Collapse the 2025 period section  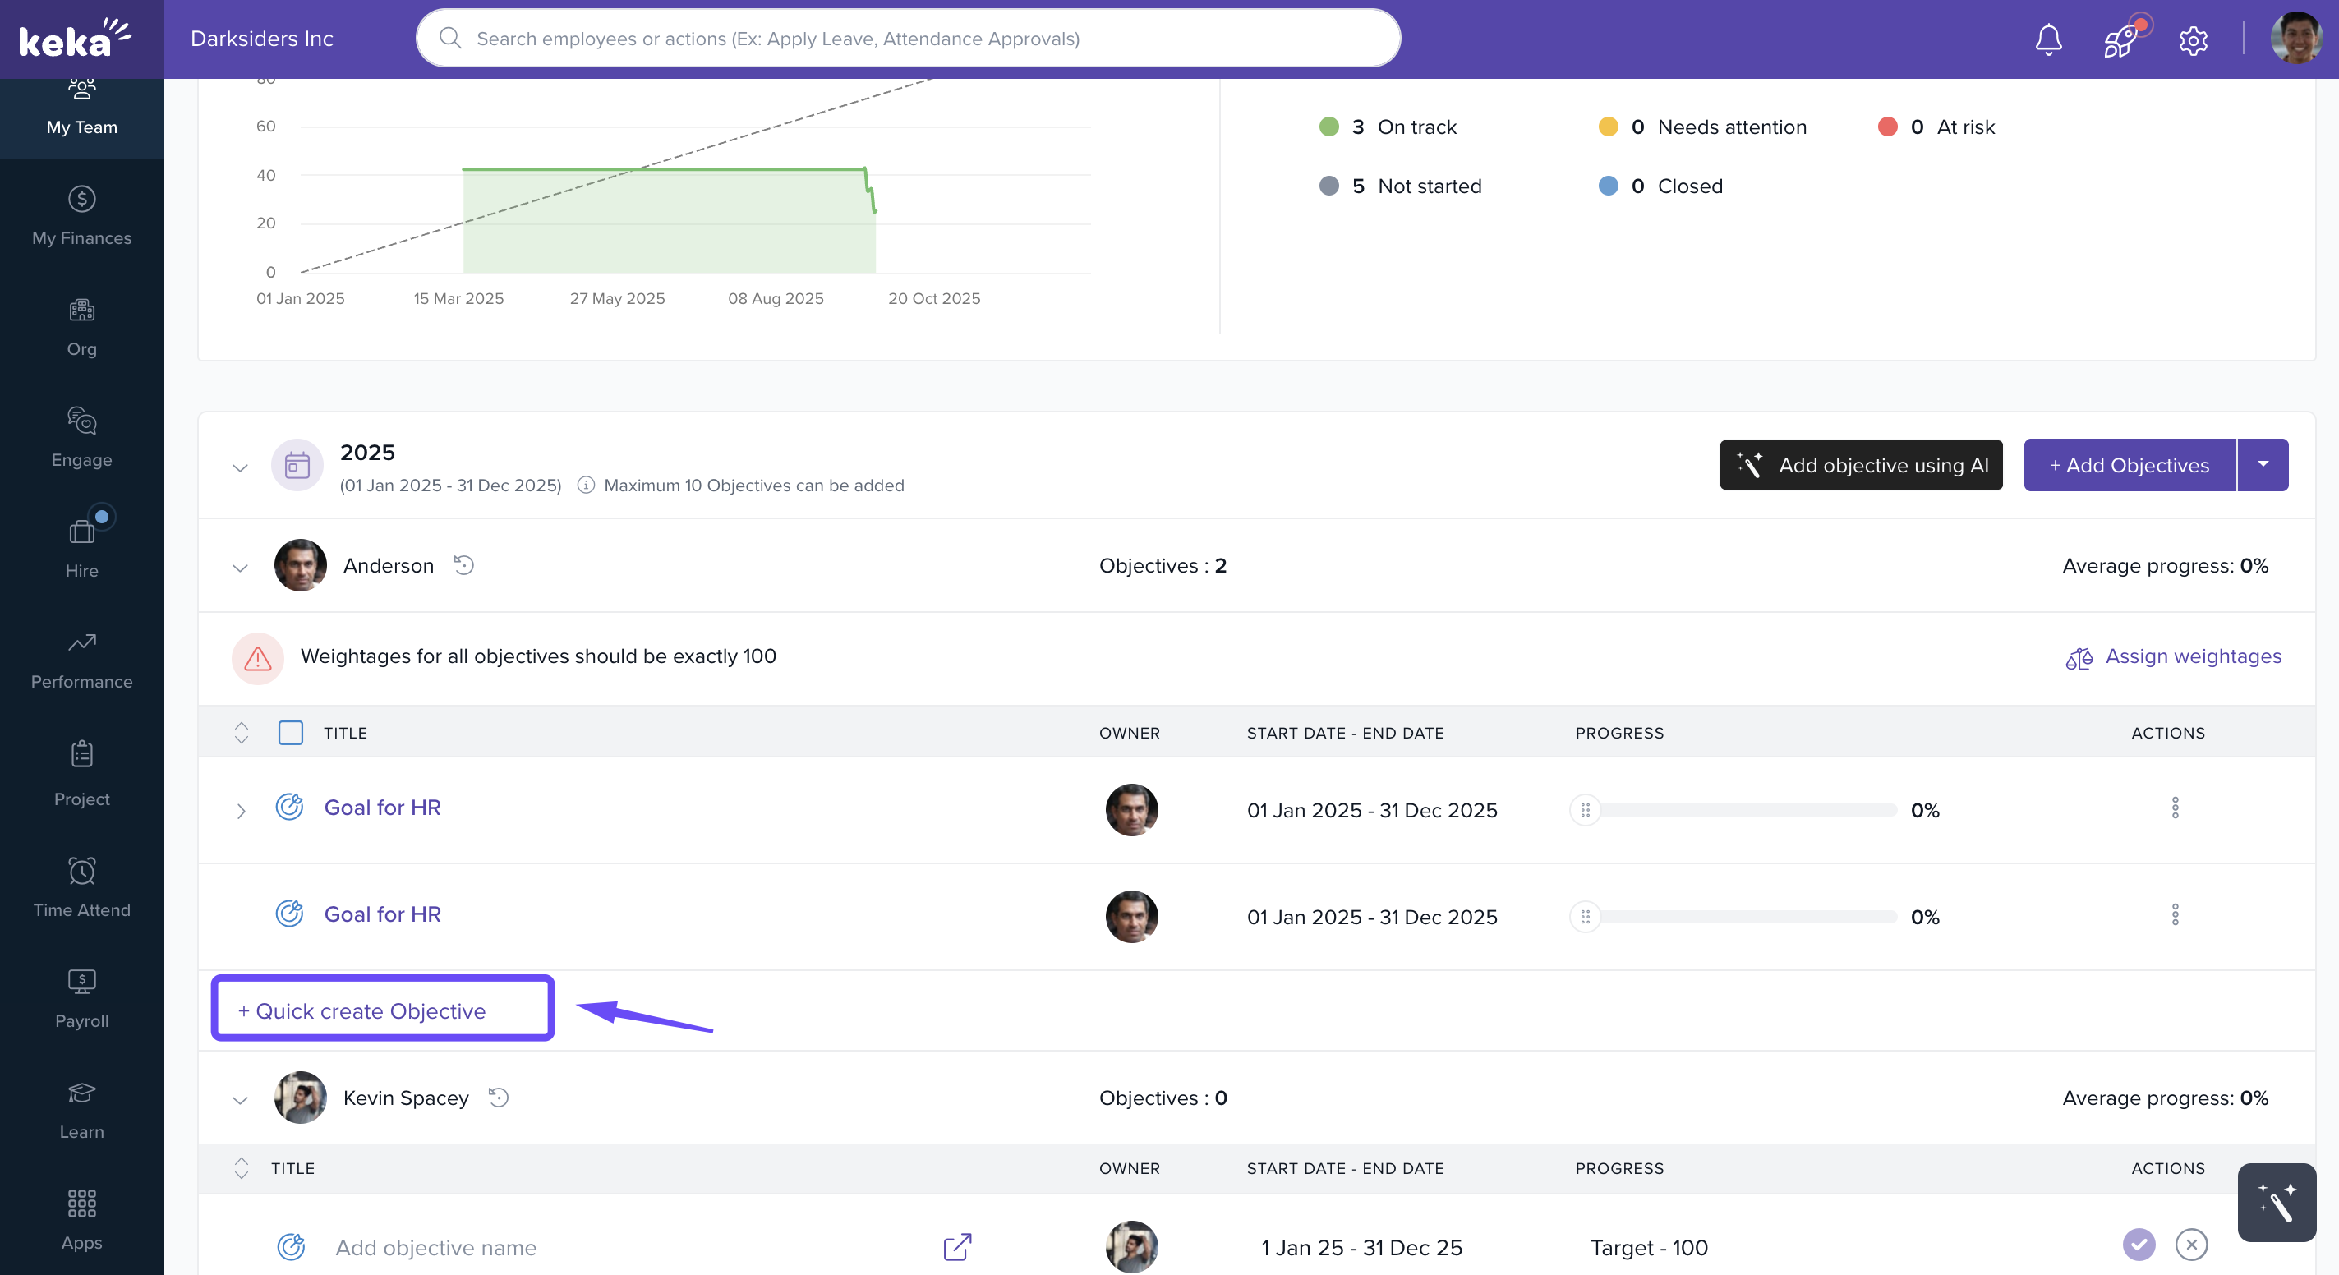click(240, 467)
